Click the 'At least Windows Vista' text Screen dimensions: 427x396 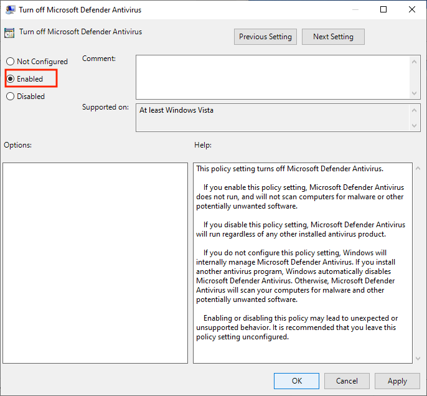(x=177, y=110)
